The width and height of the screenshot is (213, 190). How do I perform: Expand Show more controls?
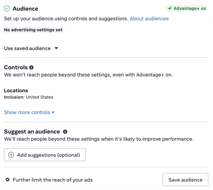point(29,112)
